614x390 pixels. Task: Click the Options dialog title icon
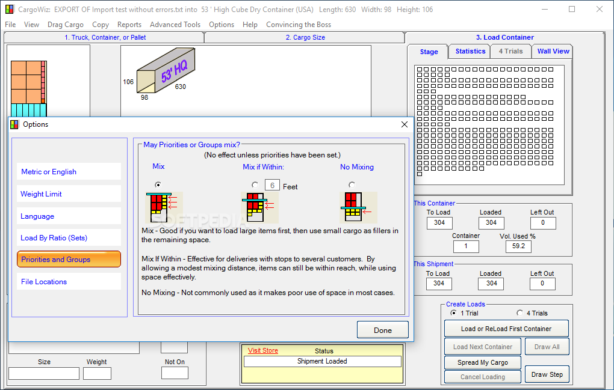(x=14, y=124)
